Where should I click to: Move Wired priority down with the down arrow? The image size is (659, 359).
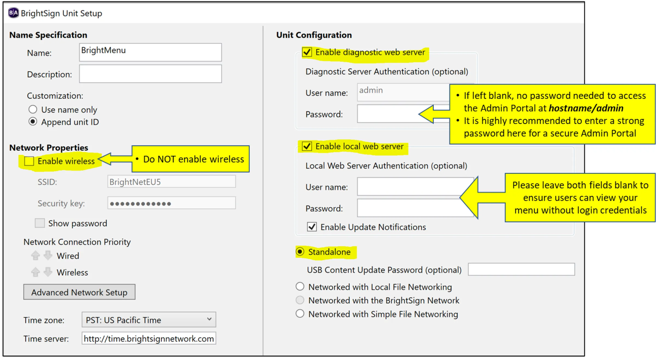tap(48, 255)
